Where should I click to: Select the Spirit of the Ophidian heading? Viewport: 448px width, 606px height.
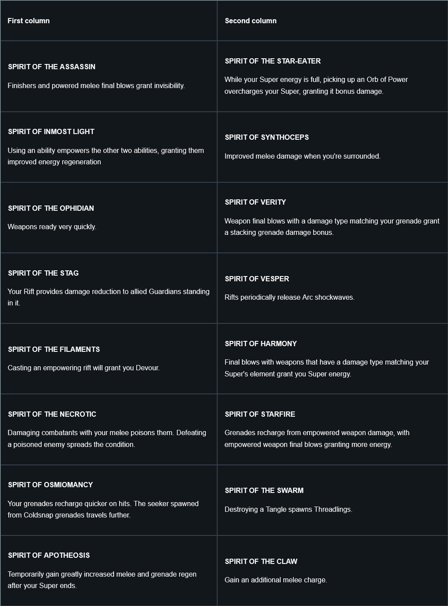click(x=51, y=208)
